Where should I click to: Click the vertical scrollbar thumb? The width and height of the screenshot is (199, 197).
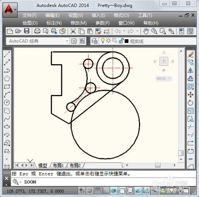pyautogui.click(x=181, y=153)
